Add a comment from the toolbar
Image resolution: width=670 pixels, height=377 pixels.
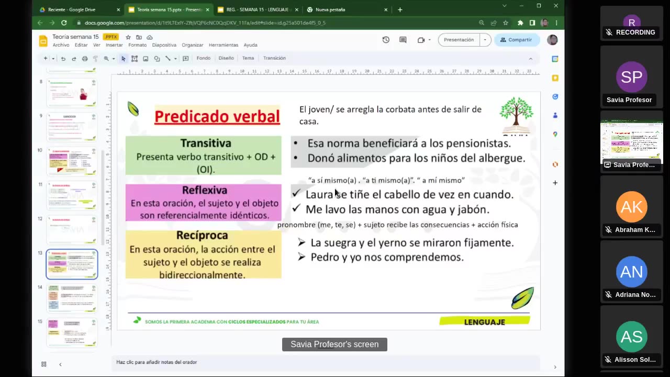(x=185, y=59)
